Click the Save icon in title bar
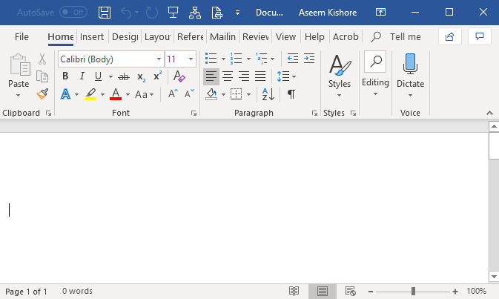 [x=105, y=13]
